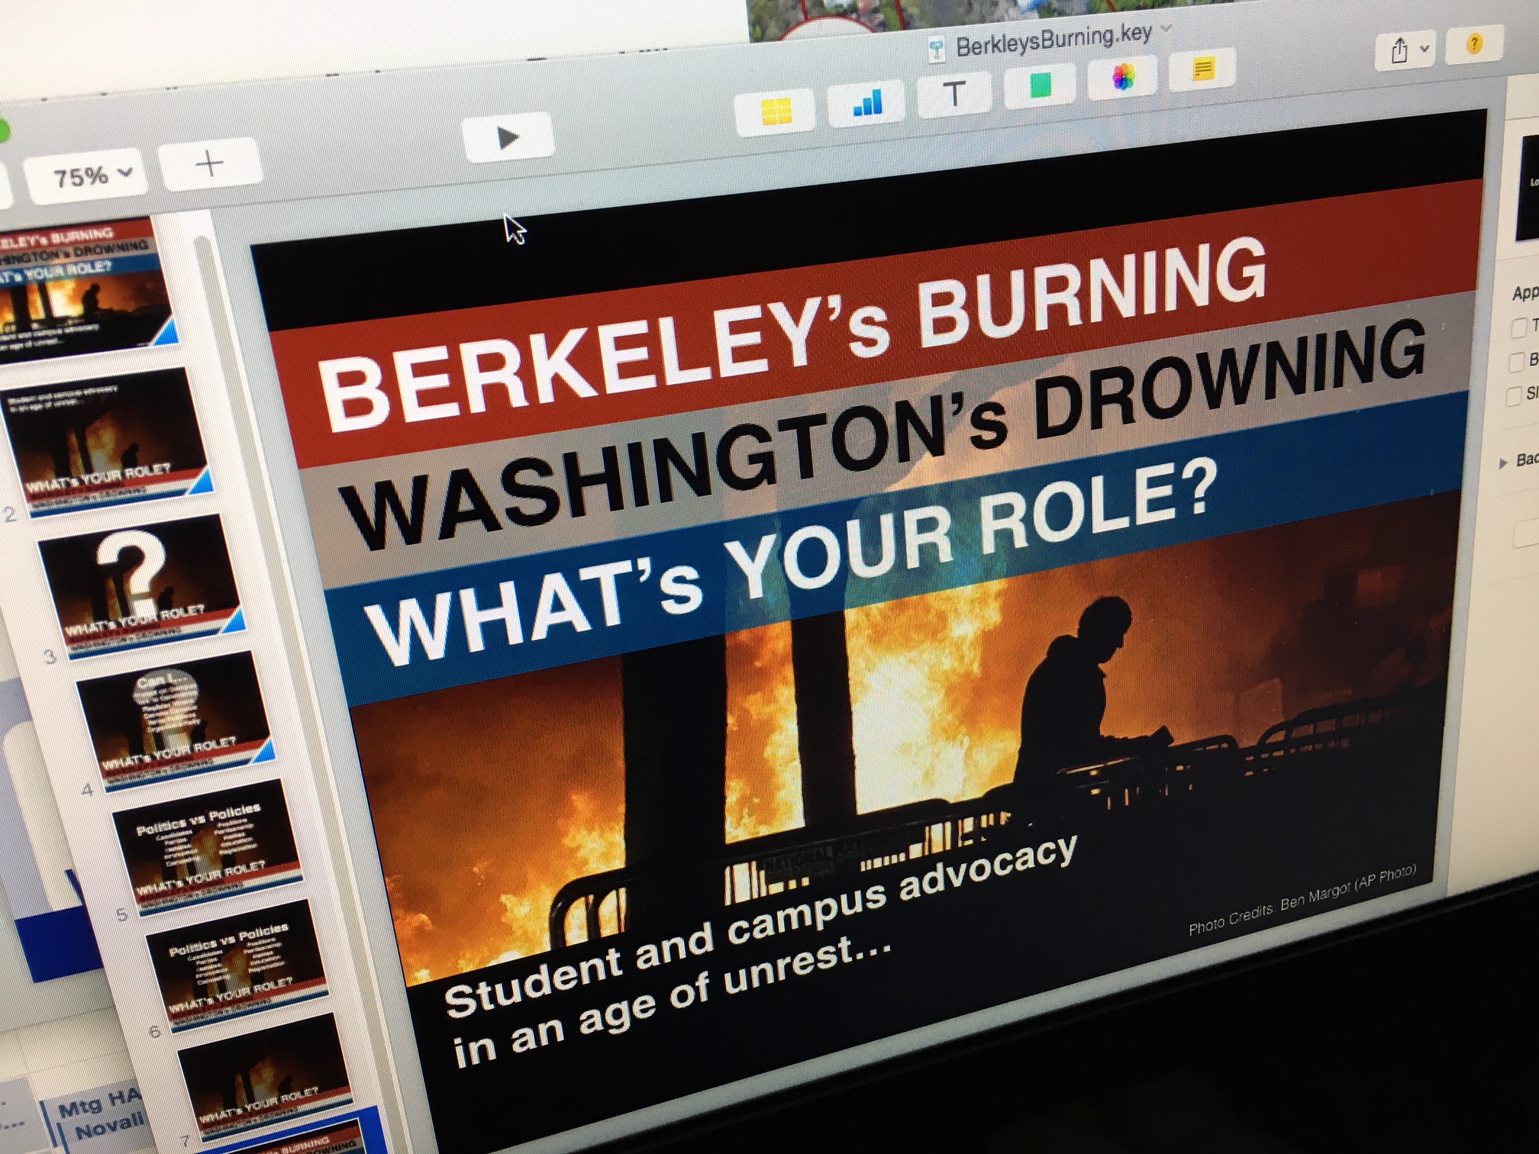Click the Appearance heading in the Format panel
The image size is (1539, 1154).
click(x=1525, y=293)
